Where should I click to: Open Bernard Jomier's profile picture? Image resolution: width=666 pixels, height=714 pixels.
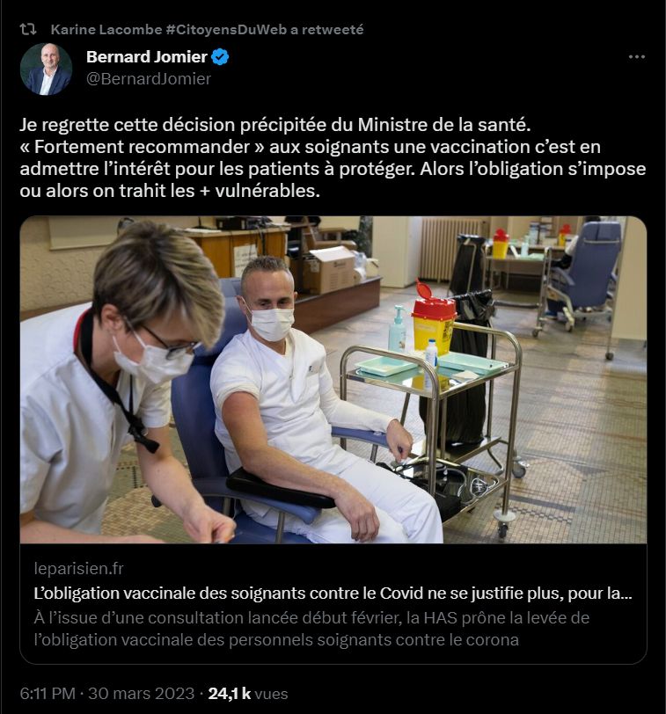click(x=46, y=69)
